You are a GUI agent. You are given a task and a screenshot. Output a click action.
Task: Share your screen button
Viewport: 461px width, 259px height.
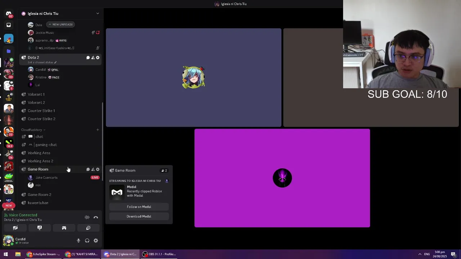(40, 228)
